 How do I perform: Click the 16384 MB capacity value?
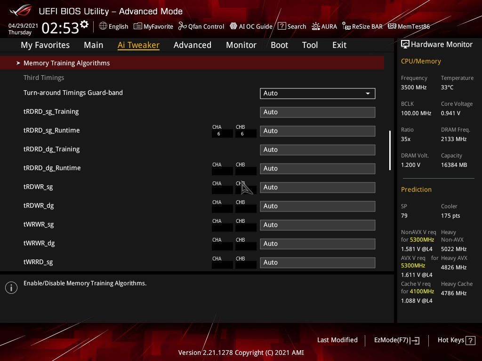(454, 165)
